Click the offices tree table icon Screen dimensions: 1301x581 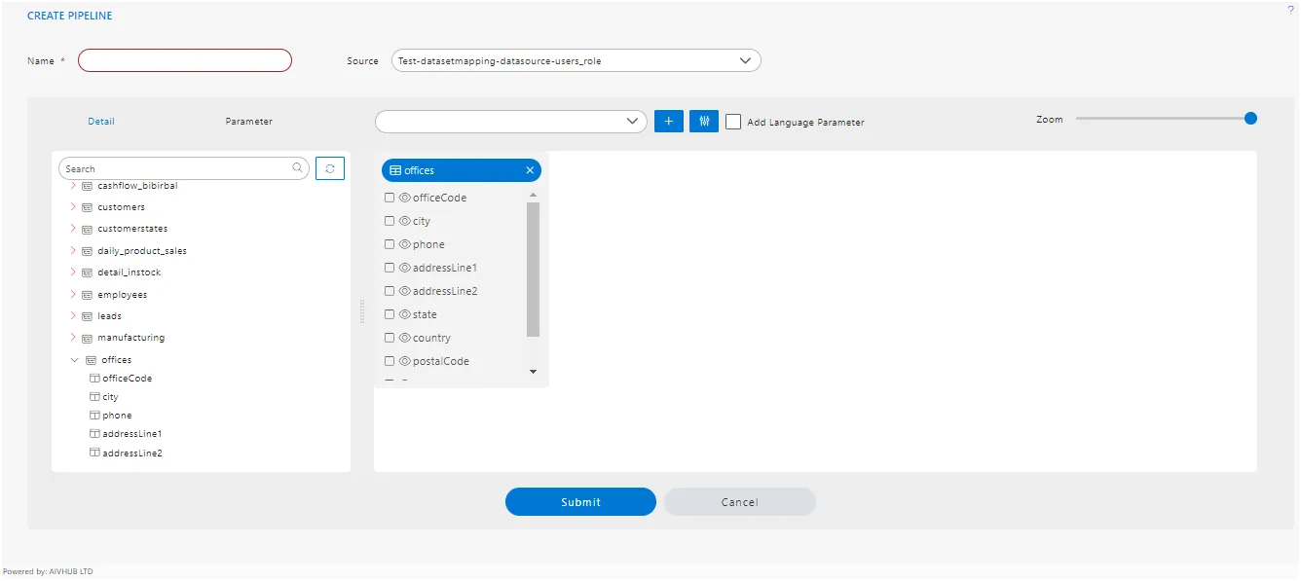(91, 360)
